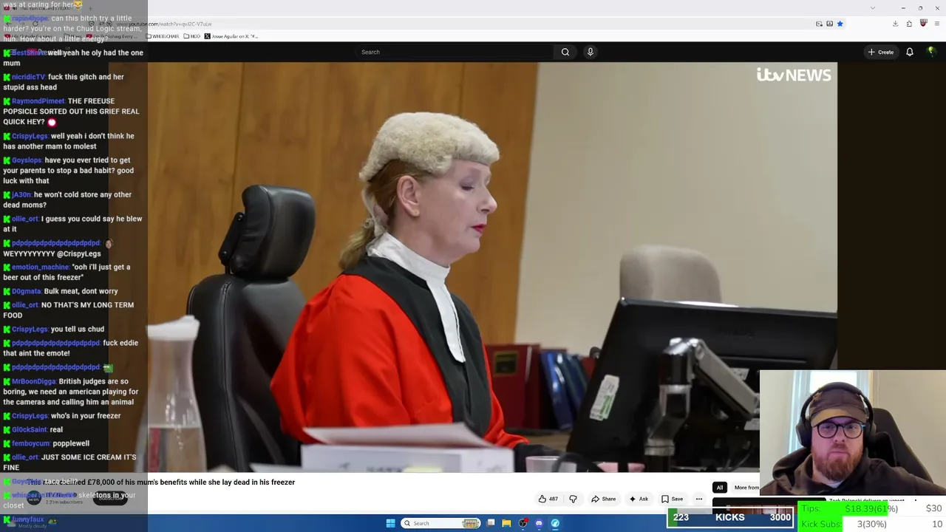
Task: Click the video title about mum's benefits
Action: pyautogui.click(x=161, y=482)
